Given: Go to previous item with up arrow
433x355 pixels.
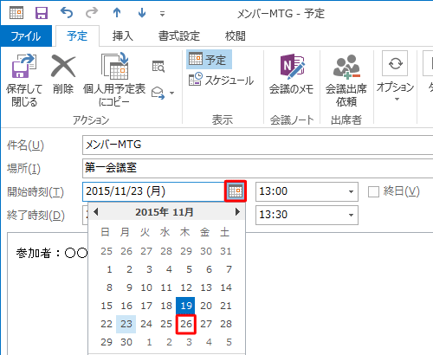Looking at the screenshot, I should click(x=117, y=13).
